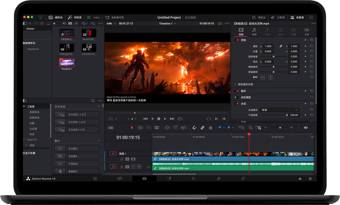Select the Blade edit mode tool

tap(157, 128)
